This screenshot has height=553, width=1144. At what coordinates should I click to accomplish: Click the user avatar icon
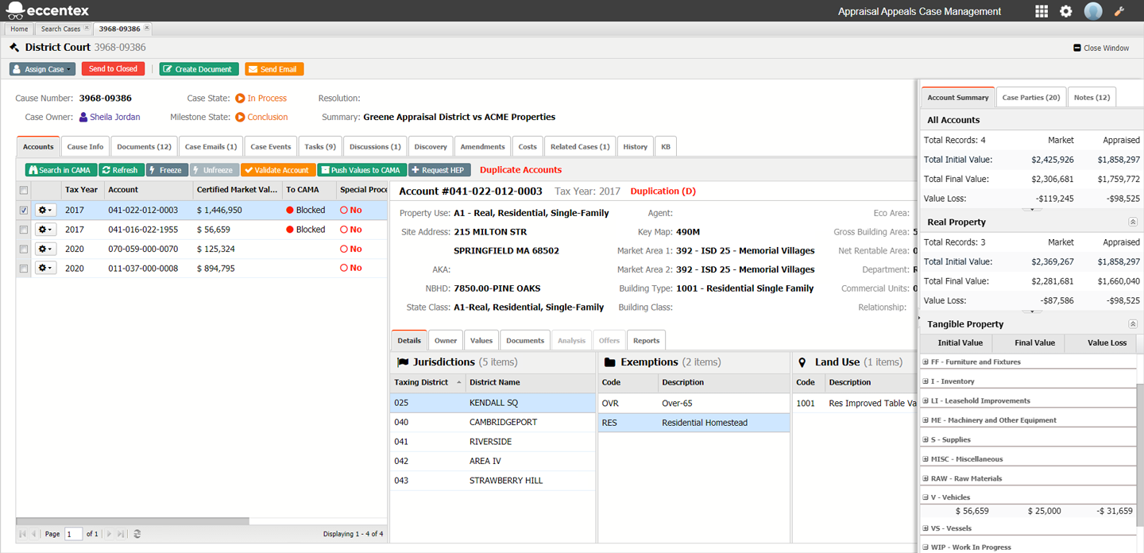(1093, 11)
